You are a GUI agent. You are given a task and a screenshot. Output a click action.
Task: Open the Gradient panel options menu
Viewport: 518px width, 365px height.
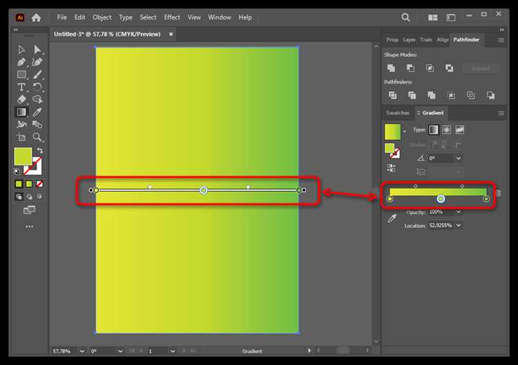(501, 113)
